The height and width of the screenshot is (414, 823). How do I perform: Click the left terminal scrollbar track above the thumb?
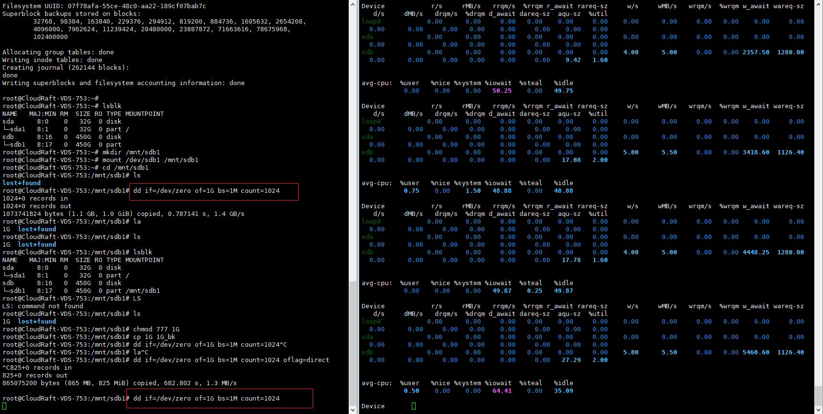353,144
